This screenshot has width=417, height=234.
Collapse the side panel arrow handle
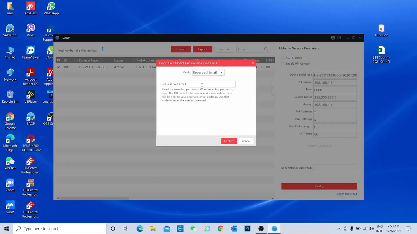(x=273, y=88)
